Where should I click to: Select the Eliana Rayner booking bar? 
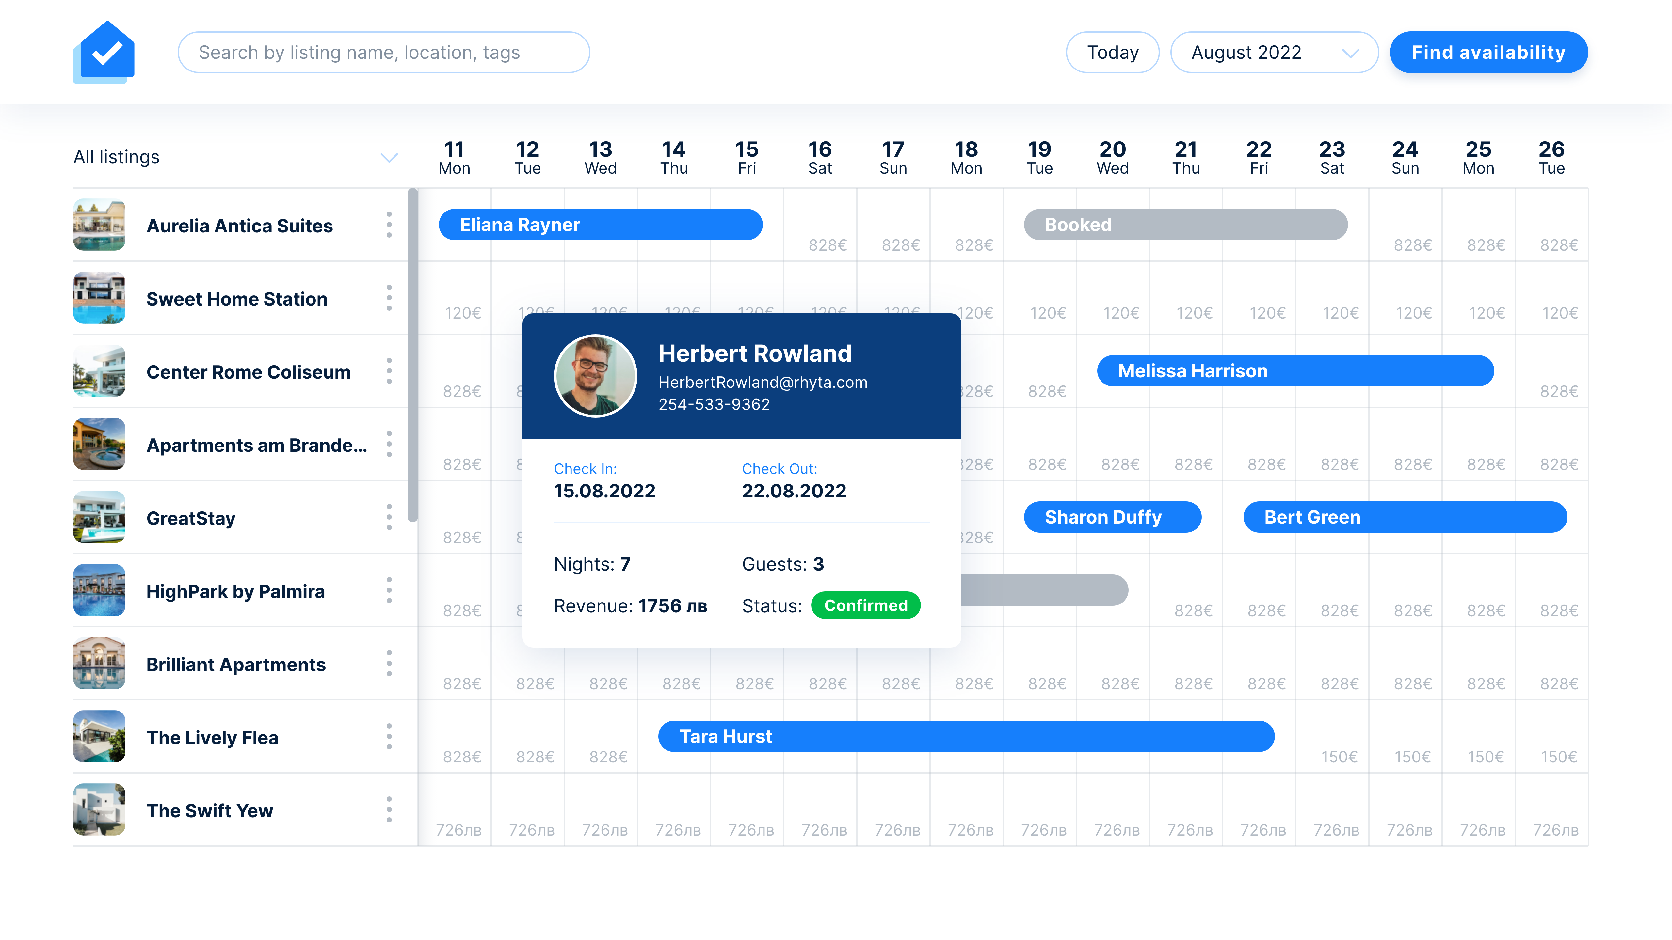click(x=601, y=225)
